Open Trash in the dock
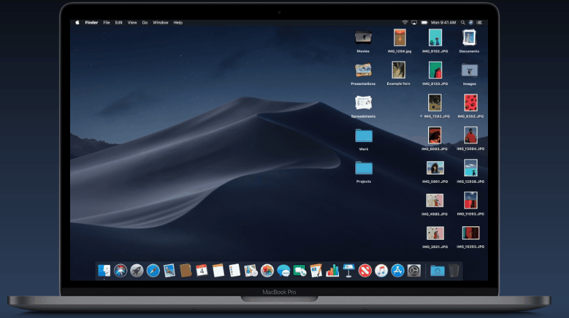The image size is (569, 318). pos(454,270)
